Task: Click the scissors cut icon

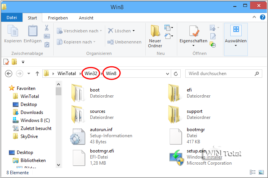Action: pos(47,28)
